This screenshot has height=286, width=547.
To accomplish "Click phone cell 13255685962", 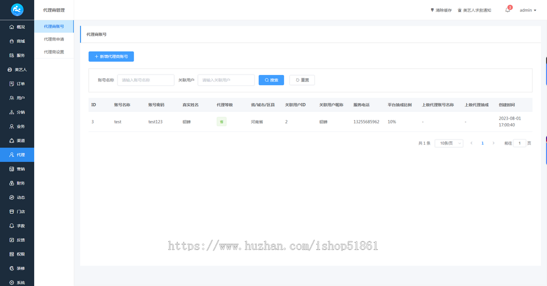I will coord(366,122).
